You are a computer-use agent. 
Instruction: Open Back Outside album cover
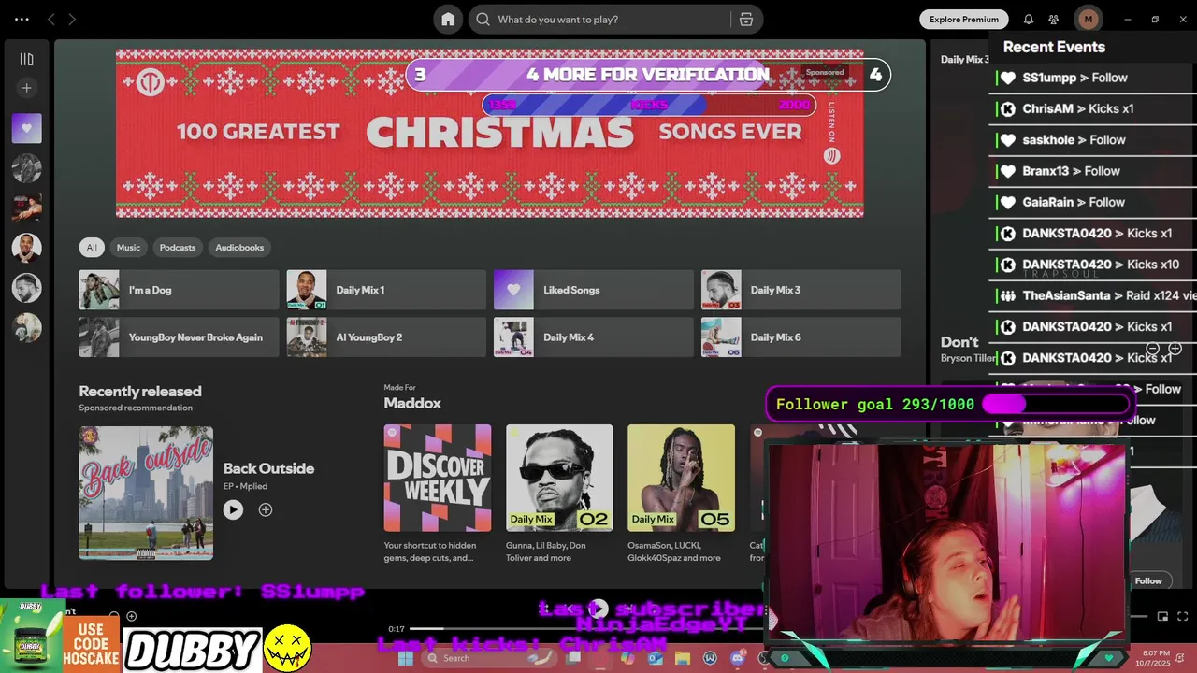[x=146, y=493]
